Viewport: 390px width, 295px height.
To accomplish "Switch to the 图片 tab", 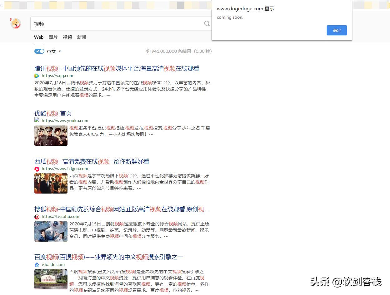I will [x=53, y=37].
